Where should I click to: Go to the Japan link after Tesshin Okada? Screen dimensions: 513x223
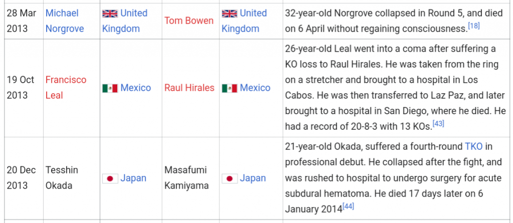click(x=133, y=178)
